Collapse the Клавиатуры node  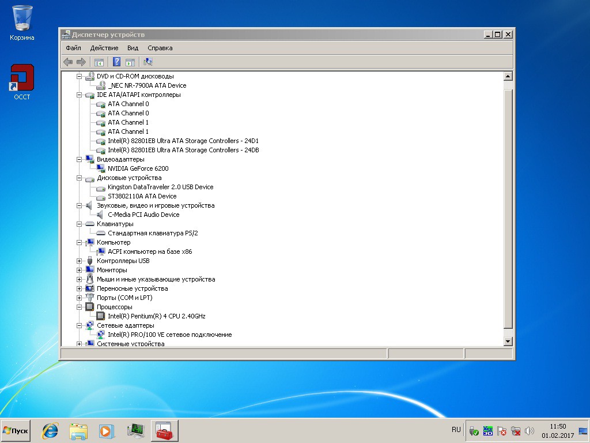point(79,224)
